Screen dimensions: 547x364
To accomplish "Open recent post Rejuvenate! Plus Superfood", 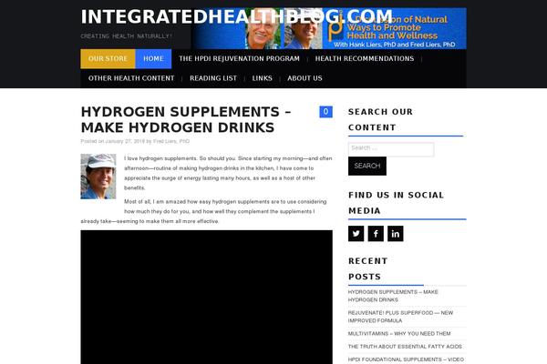I will pyautogui.click(x=400, y=317).
